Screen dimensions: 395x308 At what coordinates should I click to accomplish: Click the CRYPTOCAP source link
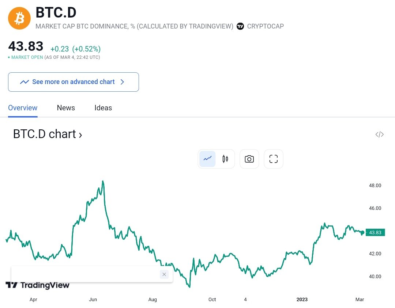[x=266, y=26]
